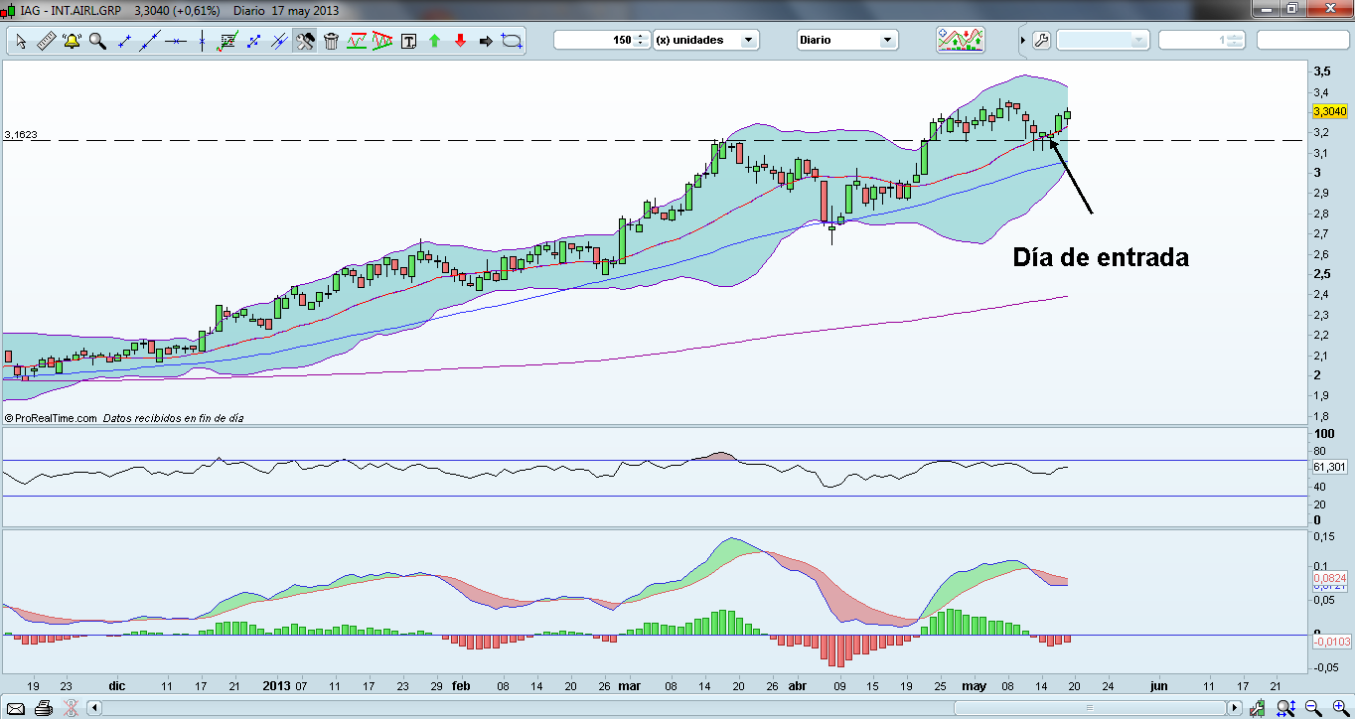Select the line segment drawing tool
Screen dimensions: 1355x719
tap(124, 41)
